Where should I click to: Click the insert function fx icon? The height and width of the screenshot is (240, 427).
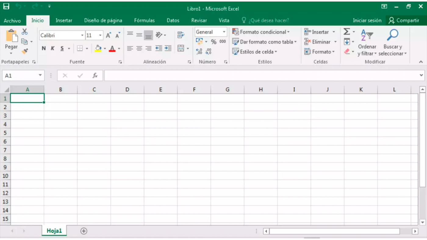[95, 76]
